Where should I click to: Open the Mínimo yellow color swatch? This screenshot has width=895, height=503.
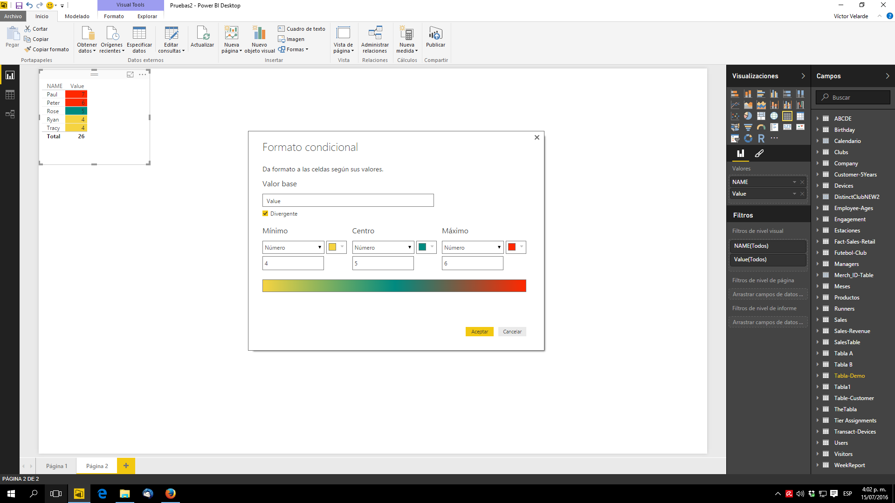tap(337, 247)
